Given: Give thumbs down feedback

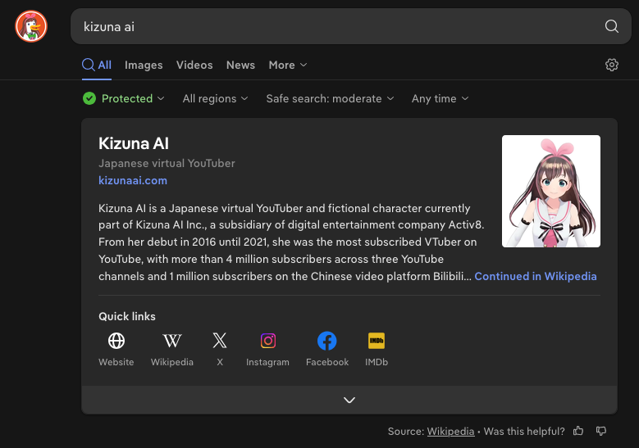Looking at the screenshot, I should (601, 431).
